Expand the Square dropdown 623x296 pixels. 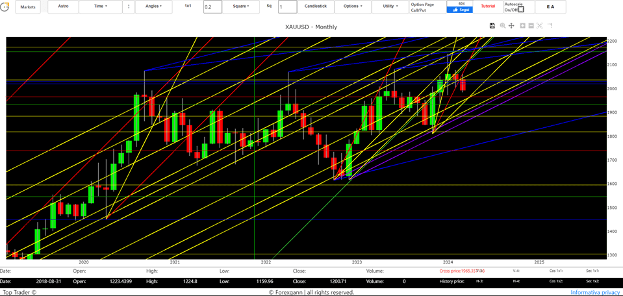point(241,6)
